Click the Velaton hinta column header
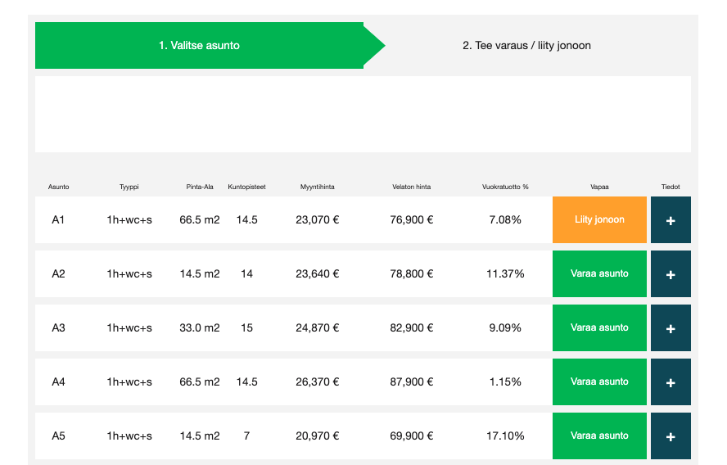 click(x=411, y=187)
